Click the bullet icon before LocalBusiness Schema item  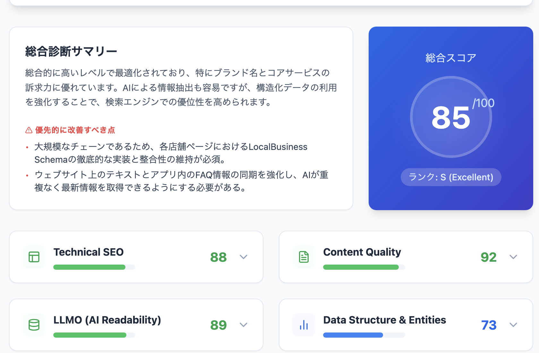(x=27, y=148)
